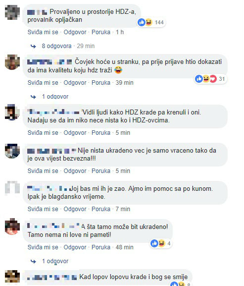The height and width of the screenshot is (286, 244).
Task: Expand 1 odgovor under the ukradeno comment
Action: [x=55, y=261]
